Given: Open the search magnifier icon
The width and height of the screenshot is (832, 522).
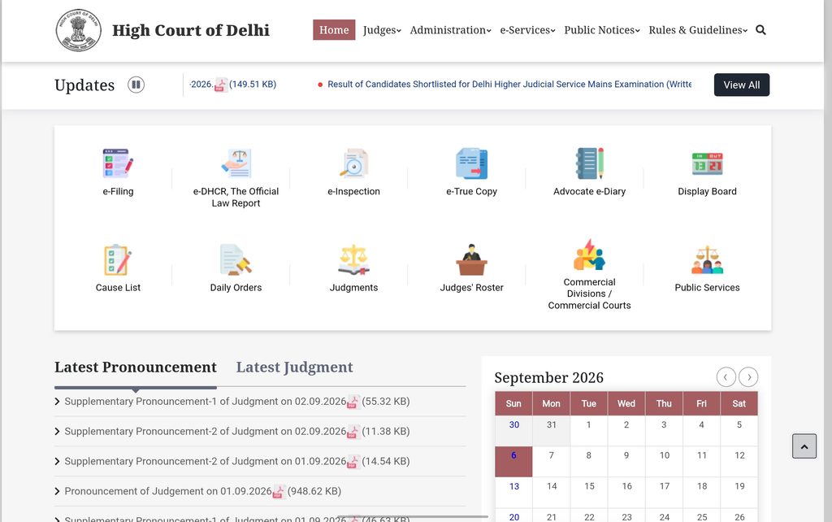Looking at the screenshot, I should (760, 30).
